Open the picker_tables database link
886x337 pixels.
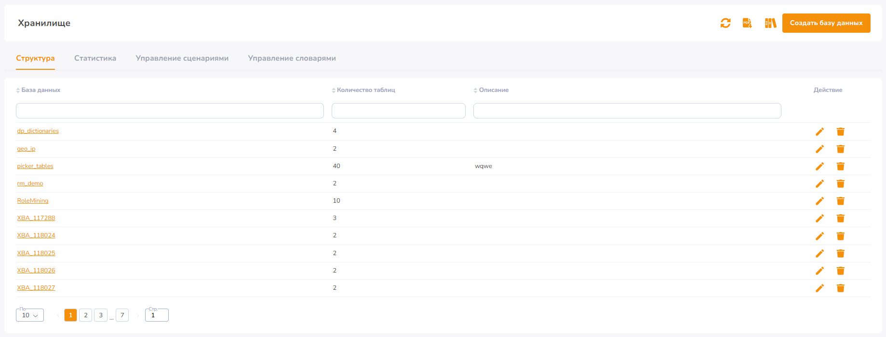[x=35, y=166]
